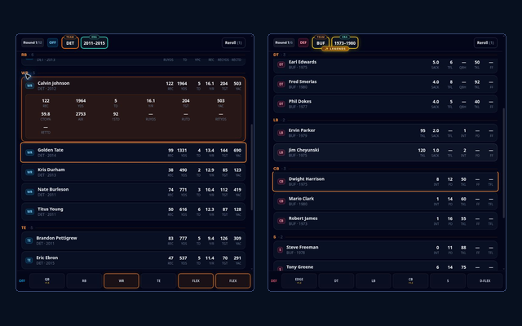The image size is (522, 326).
Task: Pick Jim Cheyunski player name
Action: 304,150
